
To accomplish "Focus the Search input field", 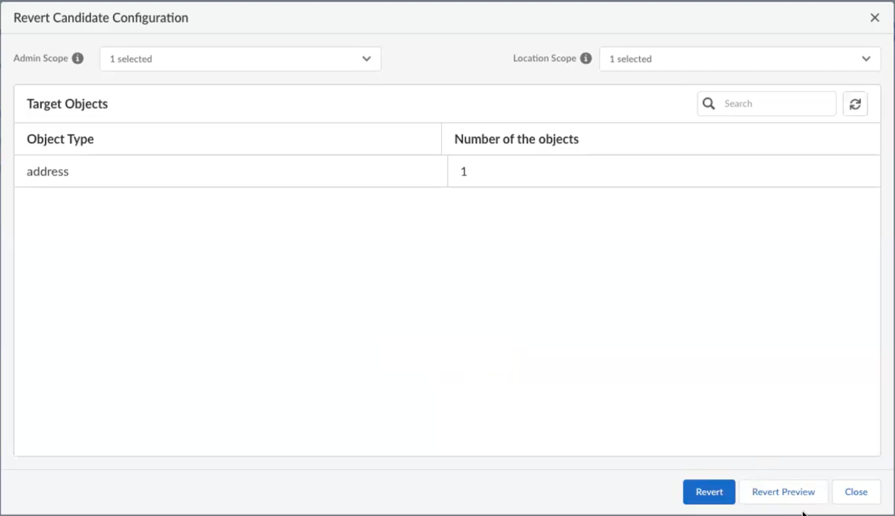I will pyautogui.click(x=776, y=103).
